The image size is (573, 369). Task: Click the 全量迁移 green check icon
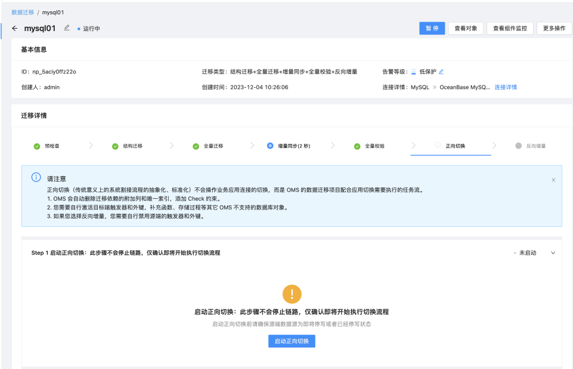tap(196, 146)
